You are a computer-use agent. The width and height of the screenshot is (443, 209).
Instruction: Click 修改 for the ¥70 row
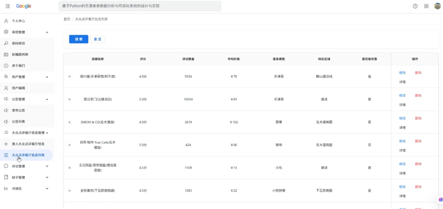402,73
